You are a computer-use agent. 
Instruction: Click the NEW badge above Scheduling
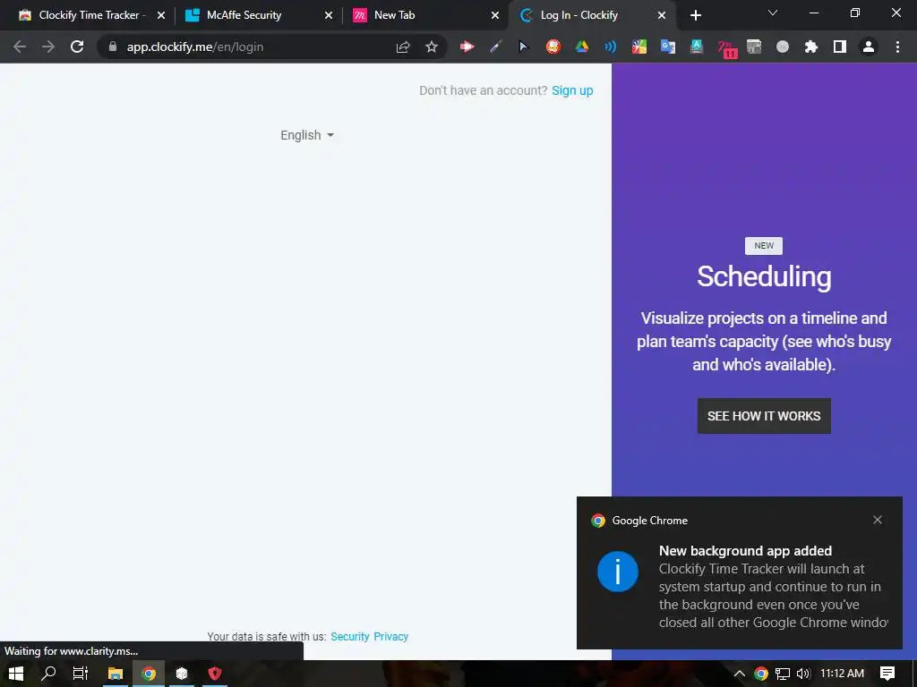click(x=763, y=245)
